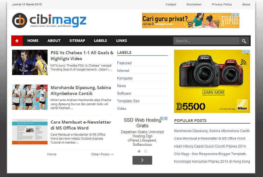Open the ABOUT menu item
The width and height of the screenshot is (263, 177).
[54, 41]
